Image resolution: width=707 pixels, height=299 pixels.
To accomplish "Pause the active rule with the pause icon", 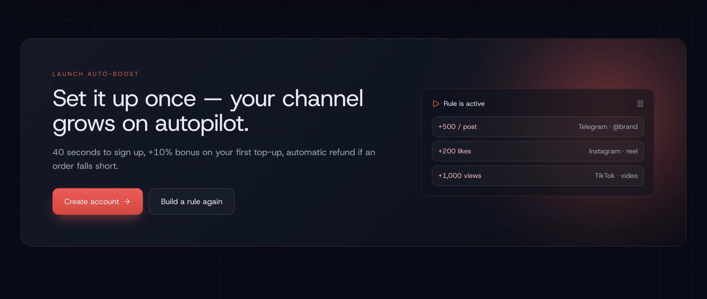I will [x=640, y=103].
